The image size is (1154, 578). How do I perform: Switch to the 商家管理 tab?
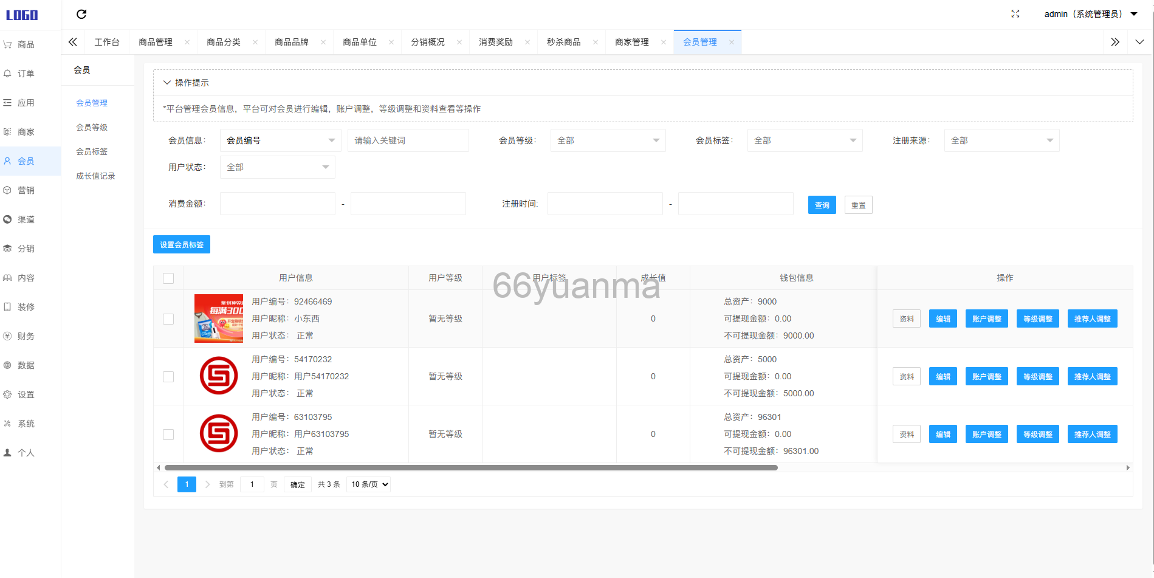[x=632, y=42]
